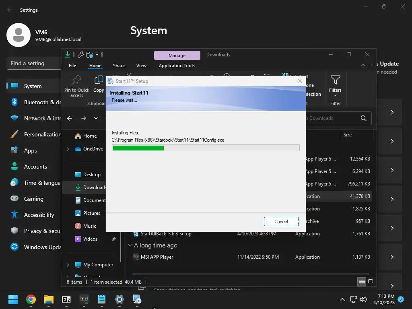Screen dimensions: 412x309
Task: Cancel the Start11 installation
Action: (x=281, y=222)
